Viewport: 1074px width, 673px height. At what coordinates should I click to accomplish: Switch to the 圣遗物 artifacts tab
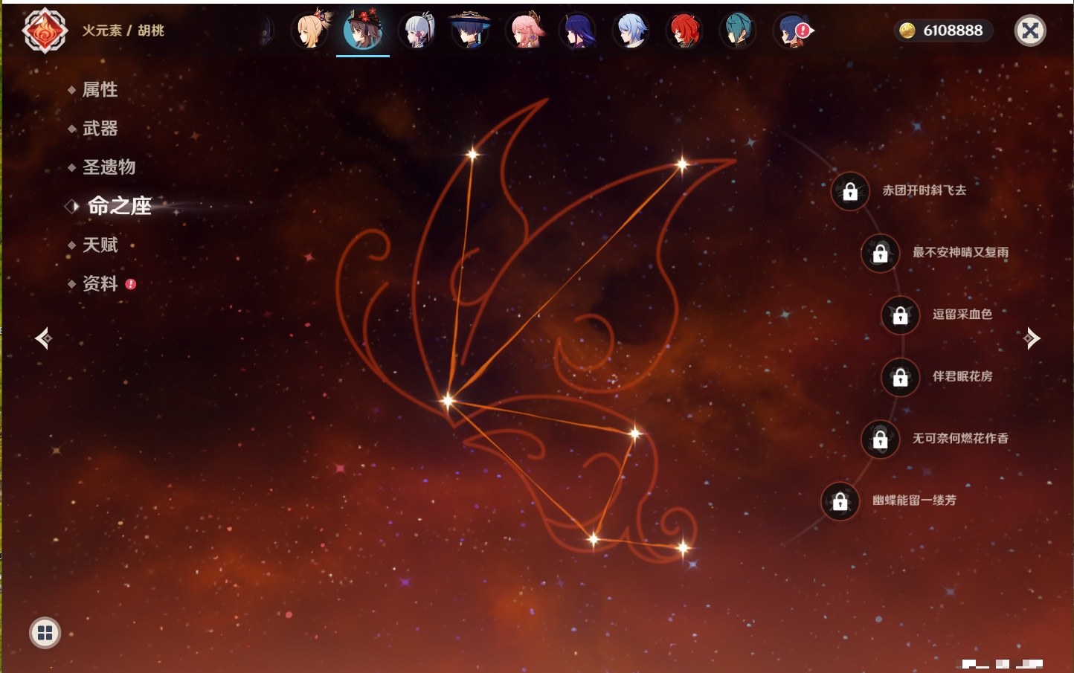pyautogui.click(x=109, y=167)
